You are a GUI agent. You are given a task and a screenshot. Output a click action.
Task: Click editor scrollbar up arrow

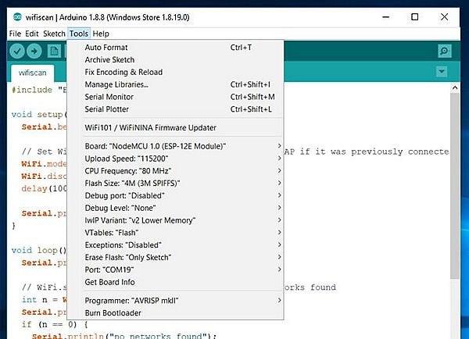455,88
